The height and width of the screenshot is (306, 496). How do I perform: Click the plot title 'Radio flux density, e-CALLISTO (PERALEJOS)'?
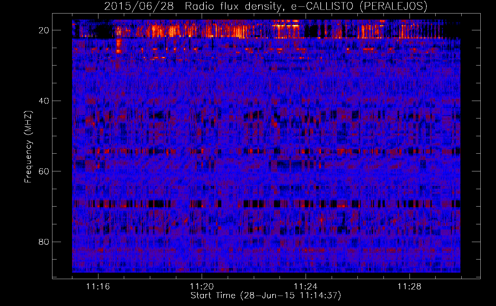(306, 6)
